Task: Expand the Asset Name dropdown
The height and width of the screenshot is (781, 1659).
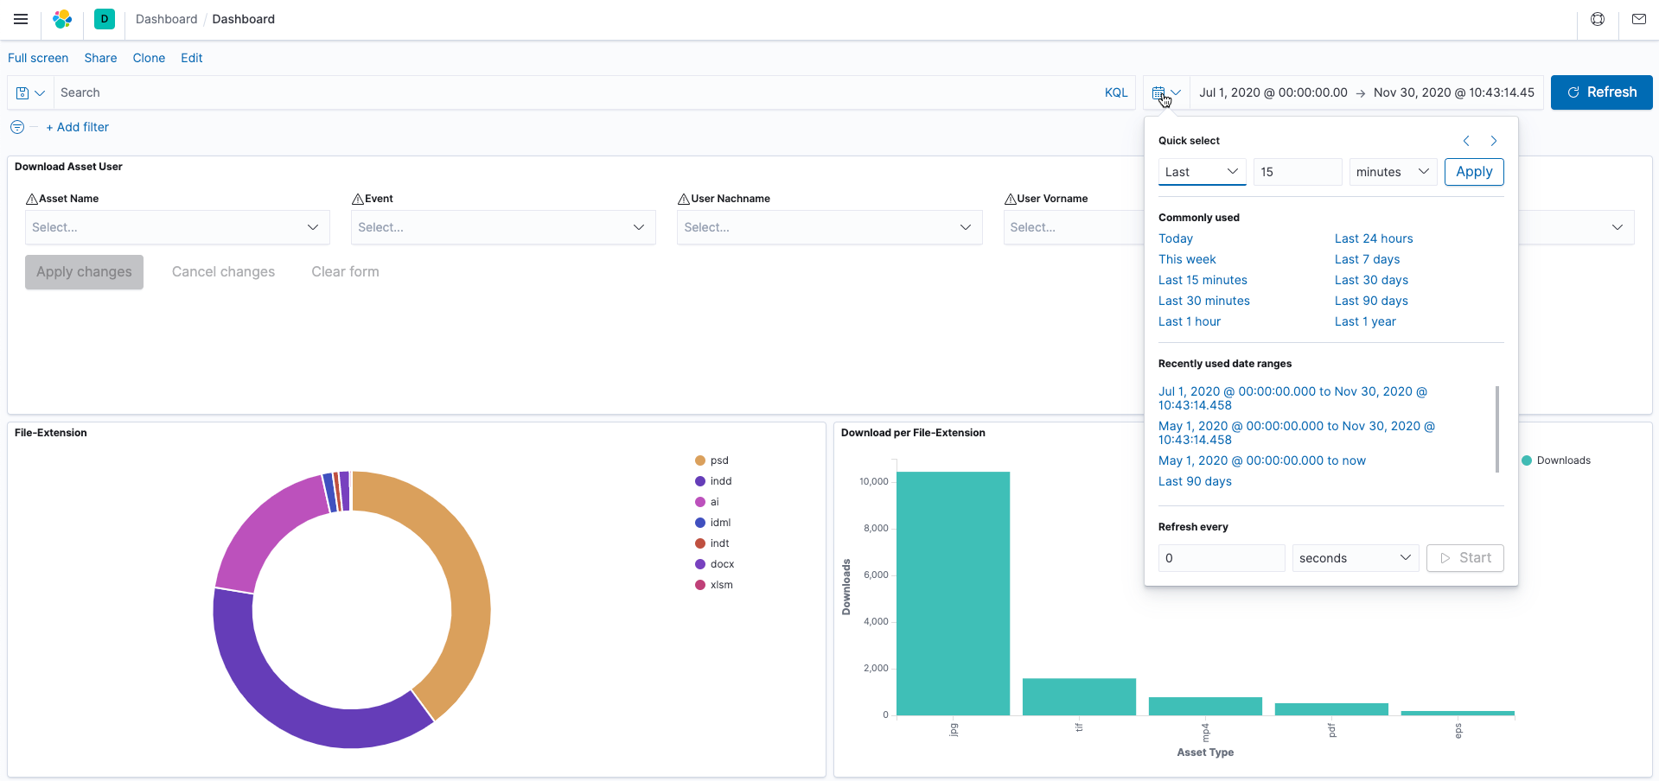Action: point(177,227)
